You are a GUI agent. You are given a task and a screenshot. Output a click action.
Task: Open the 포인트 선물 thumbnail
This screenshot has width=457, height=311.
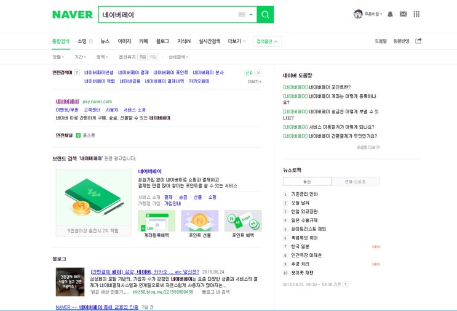coord(200,221)
